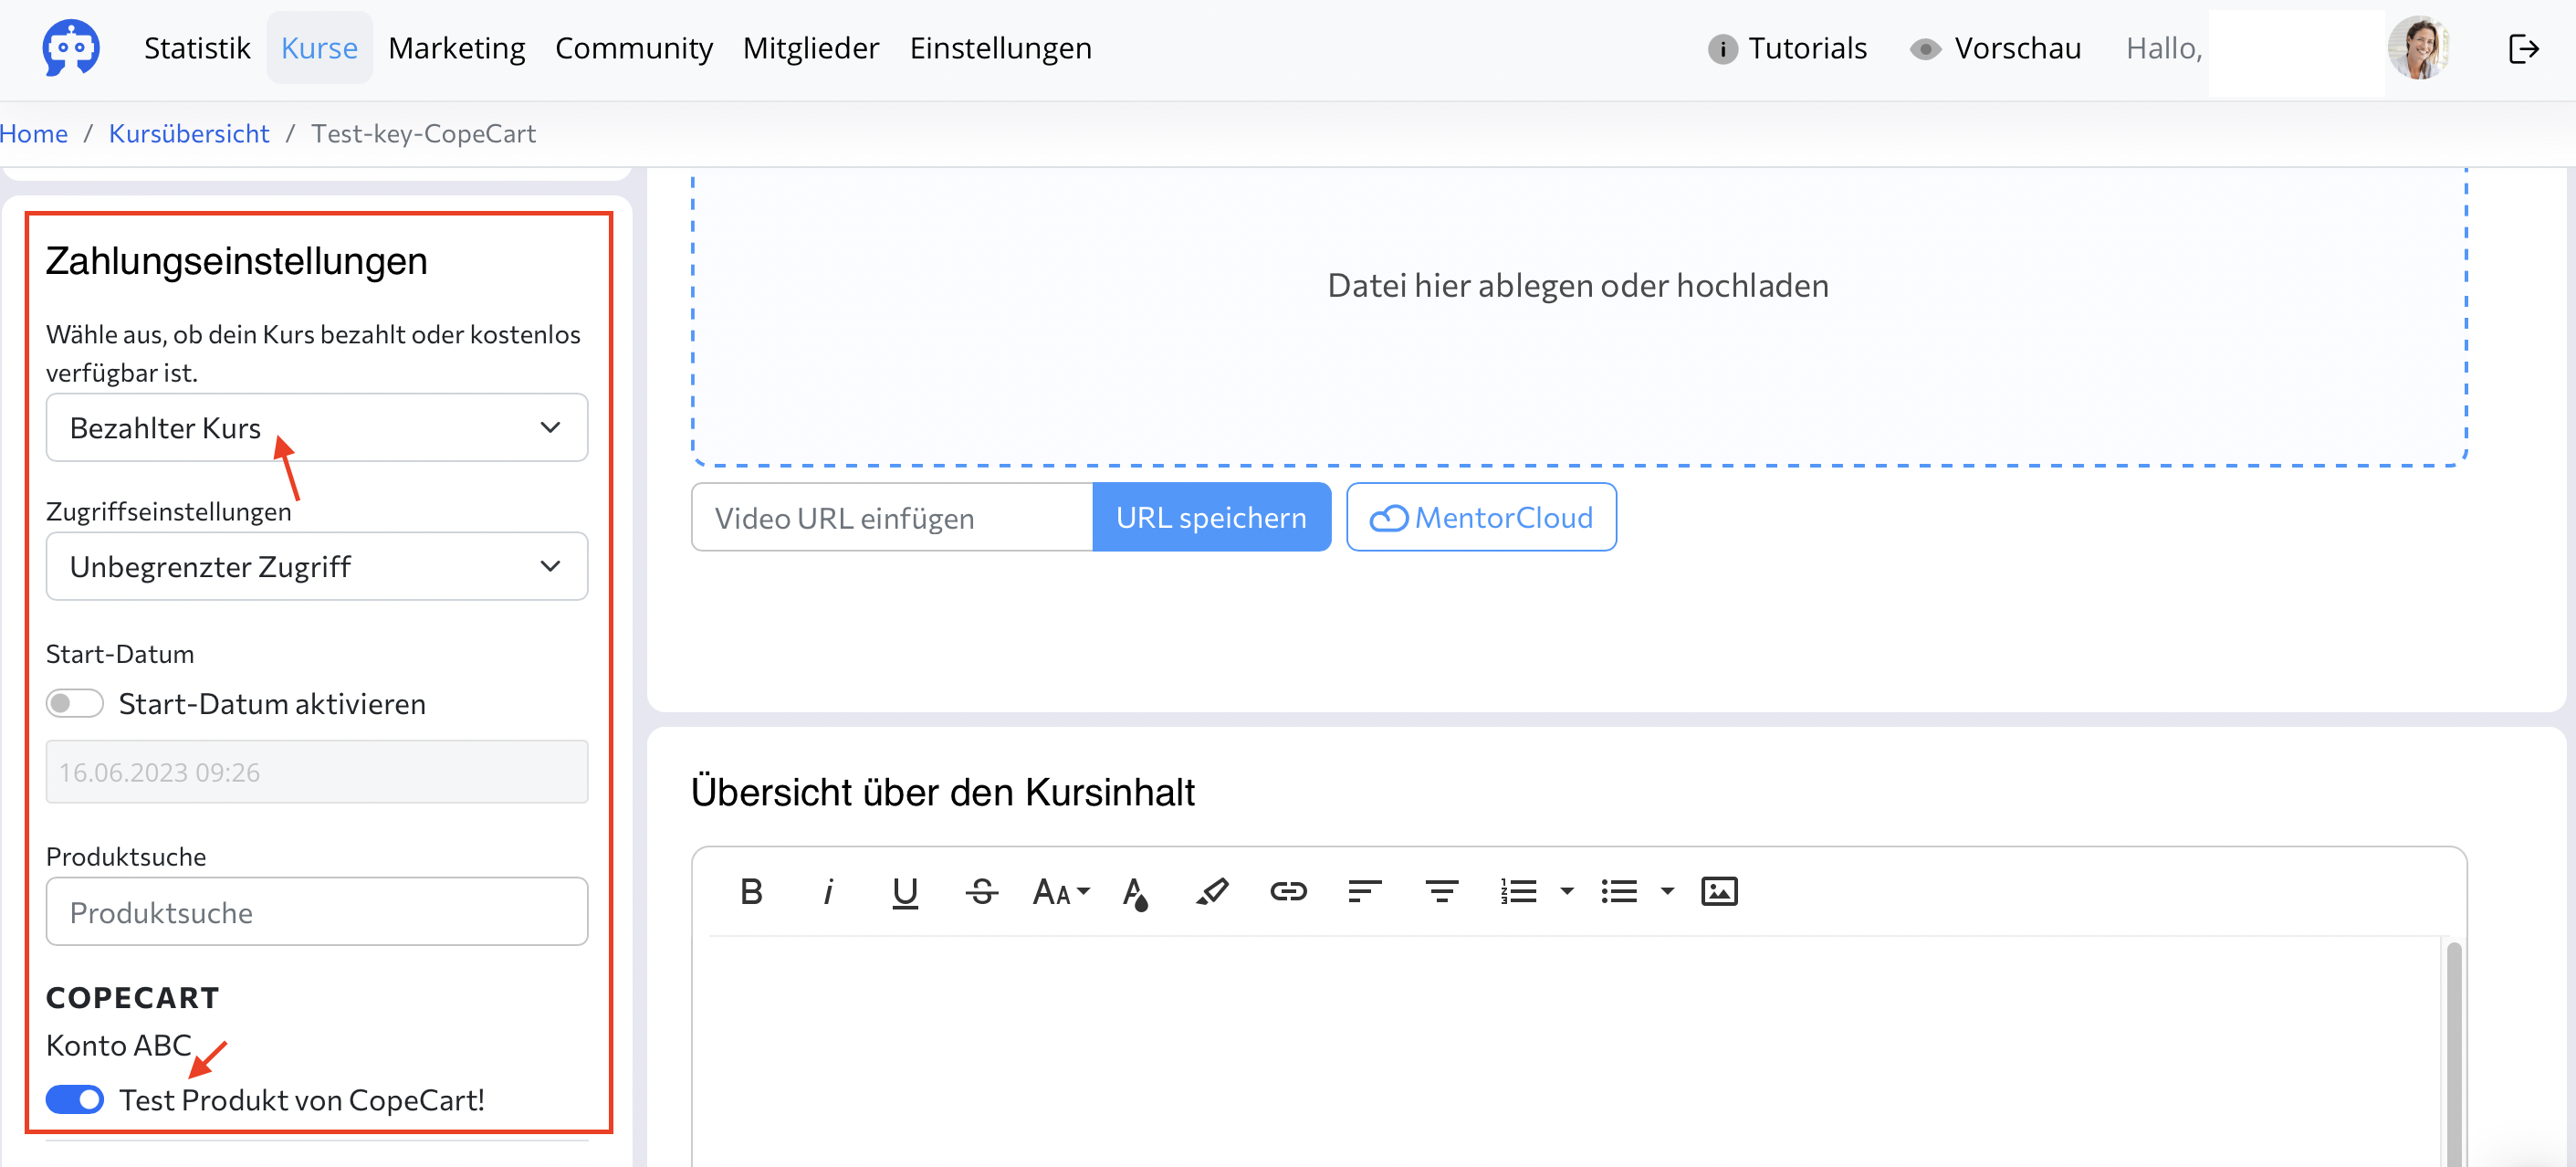The height and width of the screenshot is (1167, 2576).
Task: Apply underline formatting in editor
Action: (x=904, y=891)
